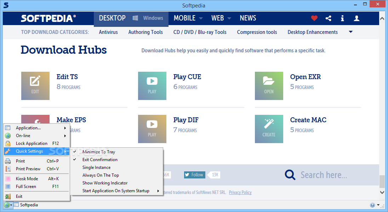Click the pink Kiosk Mode icon
388x212 pixels.
[x=8, y=179]
